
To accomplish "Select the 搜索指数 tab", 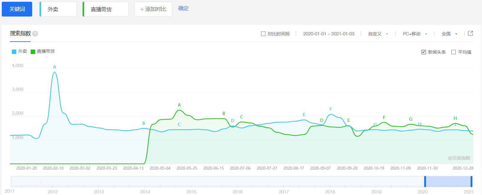I will [20, 33].
